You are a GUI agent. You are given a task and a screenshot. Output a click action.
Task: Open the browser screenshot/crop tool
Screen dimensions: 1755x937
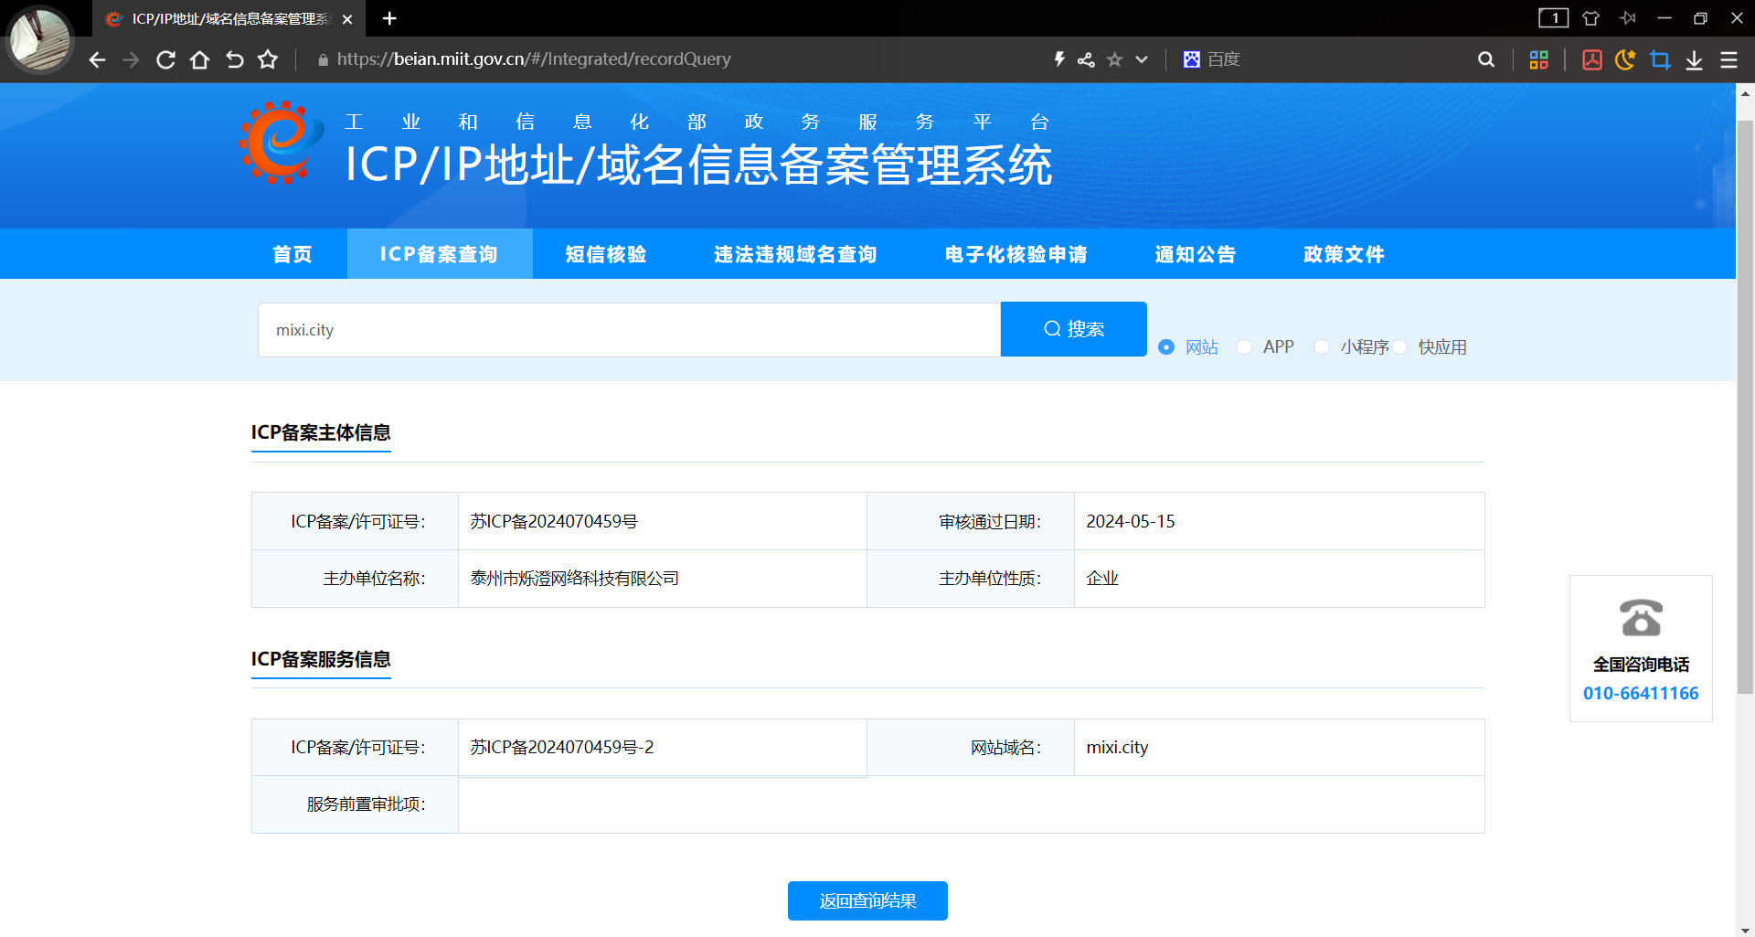click(1661, 59)
